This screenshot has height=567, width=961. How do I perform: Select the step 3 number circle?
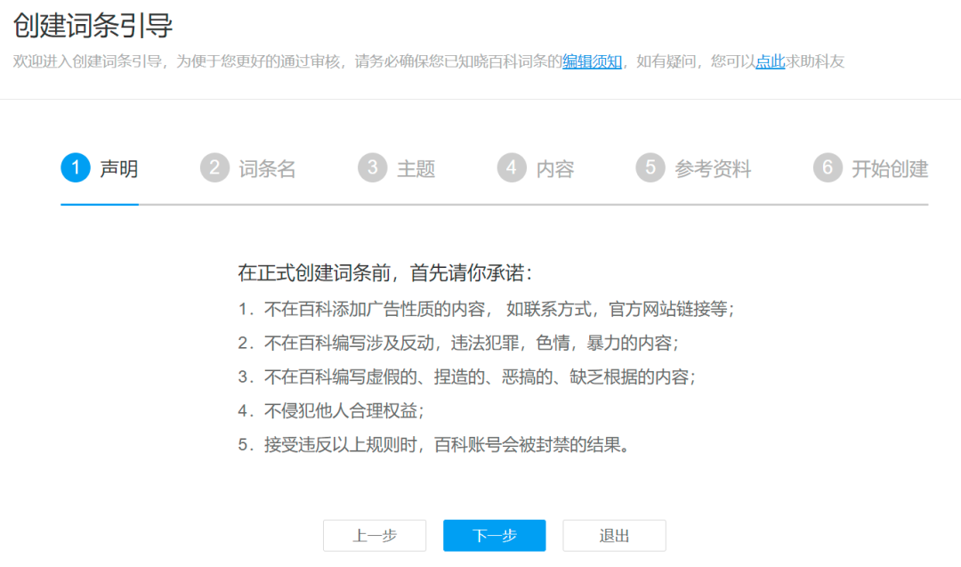click(x=372, y=167)
